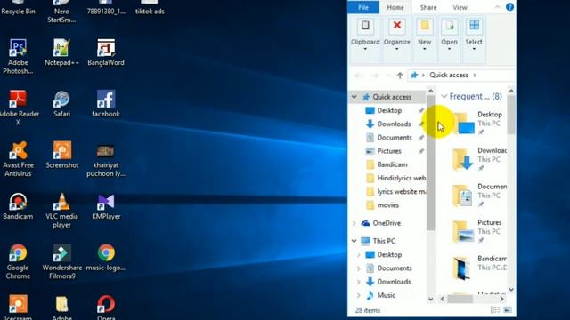Open the Wondershare Filmora9 icon
Screen dimensions: 570x320
[x=61, y=261]
